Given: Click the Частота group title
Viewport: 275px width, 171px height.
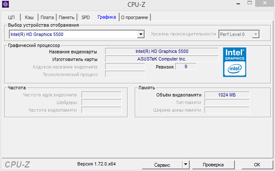Looking at the screenshot, I should coord(17,88).
